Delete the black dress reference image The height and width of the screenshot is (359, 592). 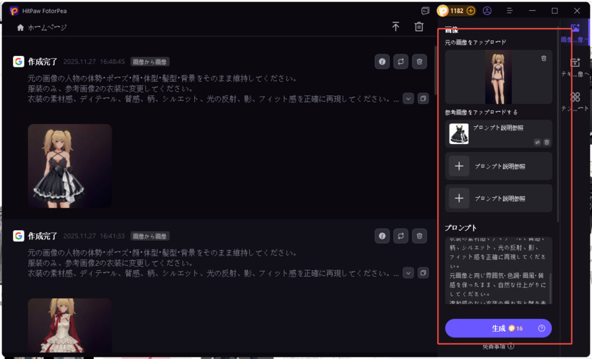[x=546, y=143]
